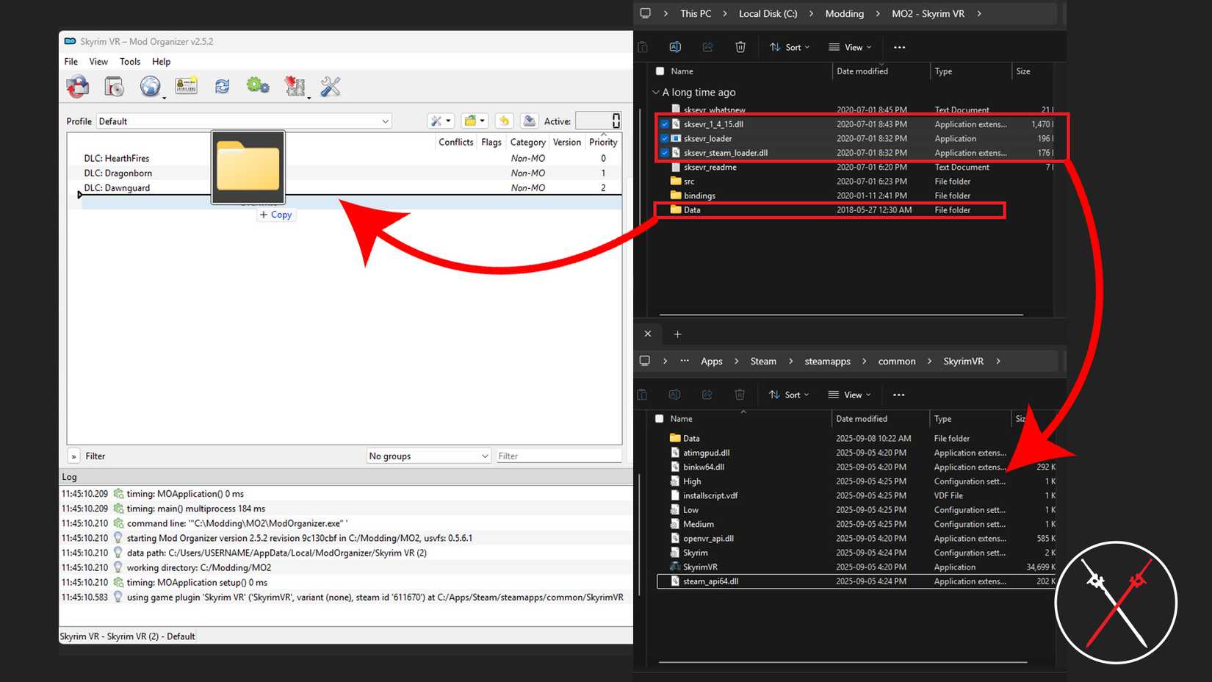
Task: Click the mod list Filter text field
Action: (x=558, y=456)
